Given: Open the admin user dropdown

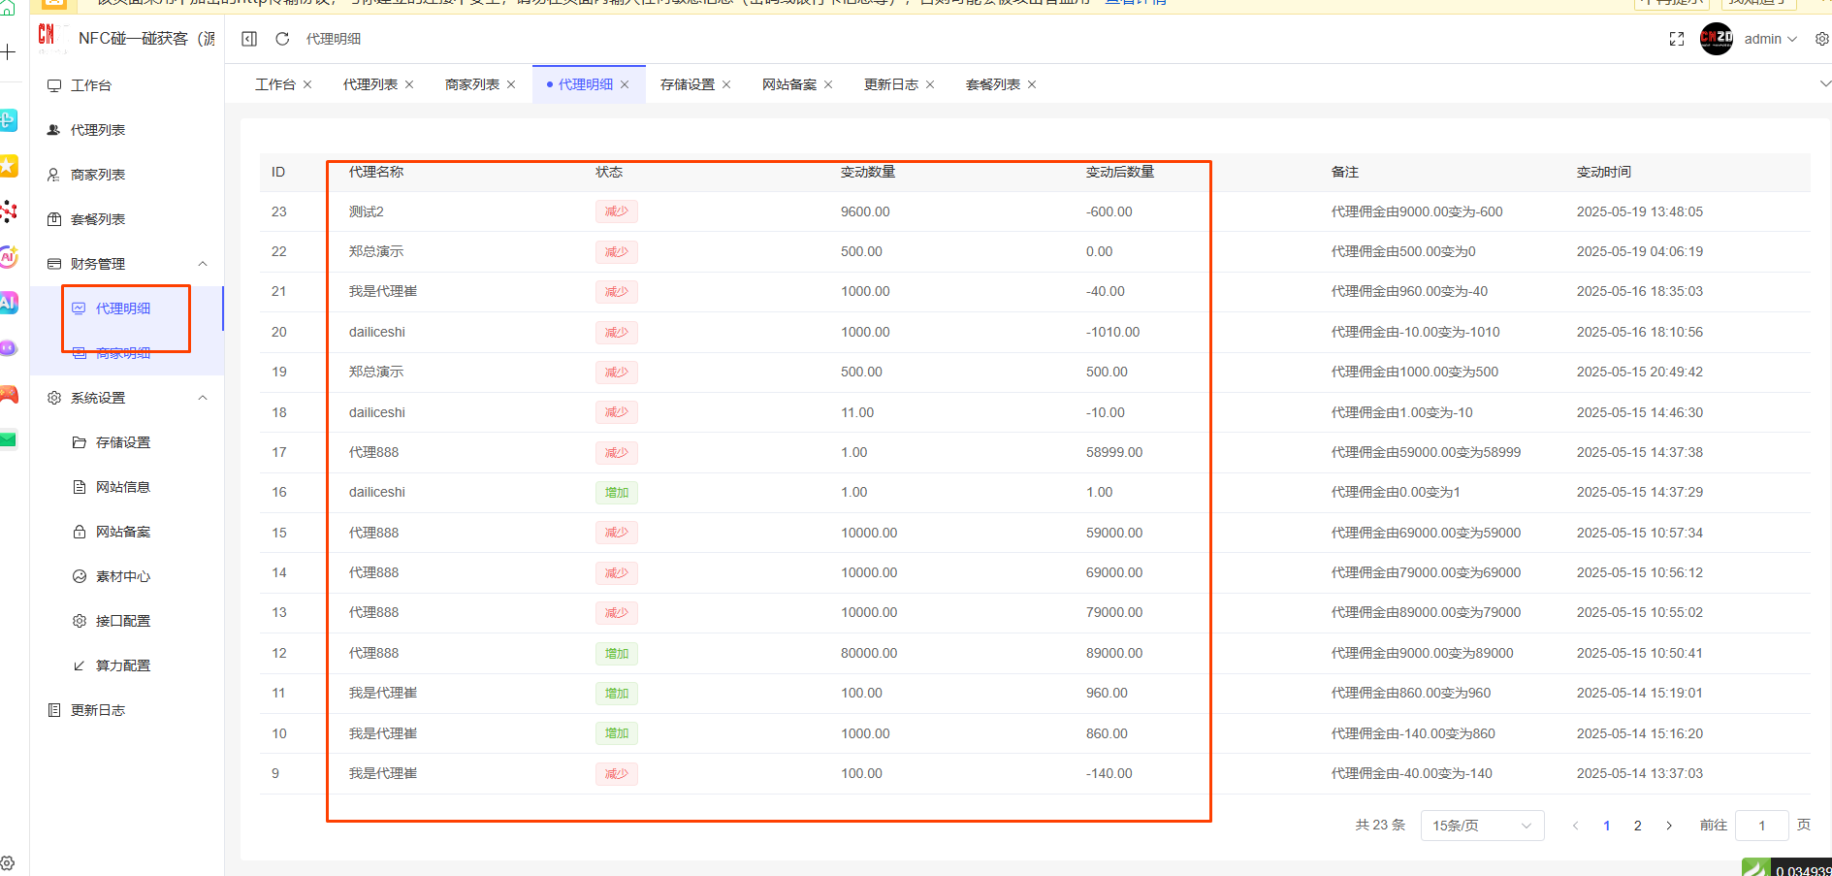Looking at the screenshot, I should click(1770, 39).
